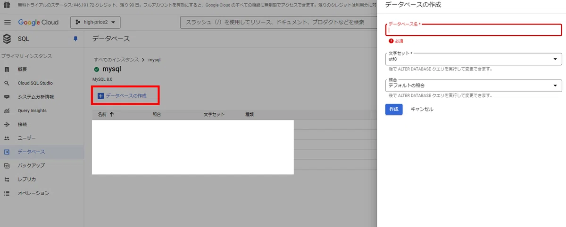The image size is (566, 227).
Task: Open the hamburger navigation menu
Action: [x=7, y=23]
